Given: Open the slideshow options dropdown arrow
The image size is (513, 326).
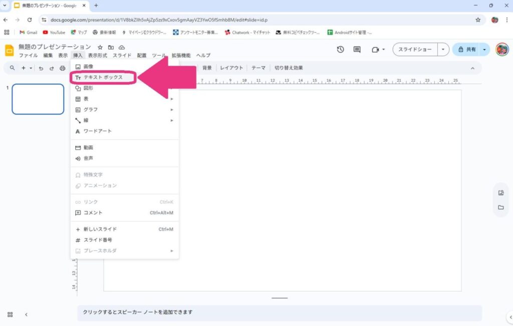Looking at the screenshot, I should tap(443, 50).
